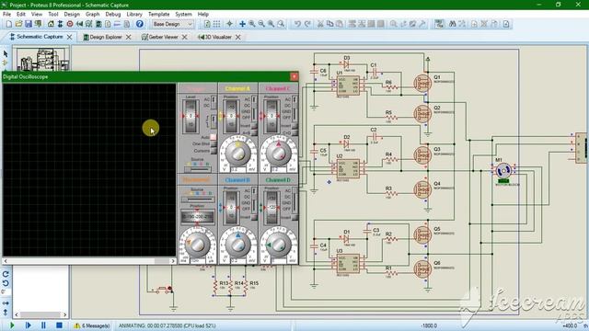
Task: Stop the simulation with the Stop button
Action: tap(59, 325)
